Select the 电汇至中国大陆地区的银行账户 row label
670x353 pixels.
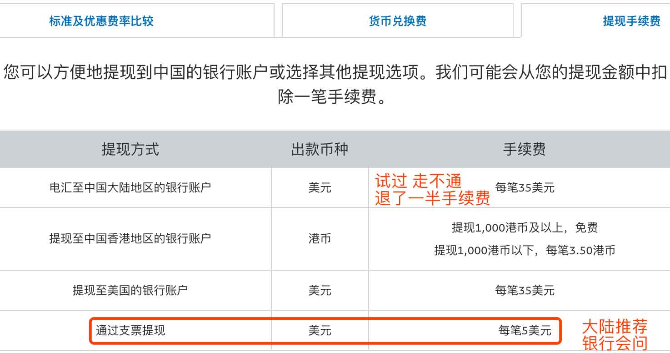point(130,187)
